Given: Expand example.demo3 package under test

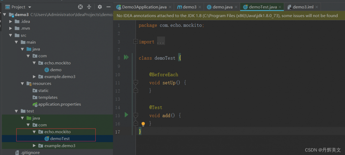Looking at the screenshot, I should [34, 146].
